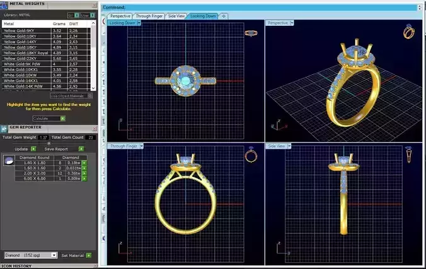426x269 pixels.
Task: Select the White Gold:14K PdW row
Action: coord(46,86)
